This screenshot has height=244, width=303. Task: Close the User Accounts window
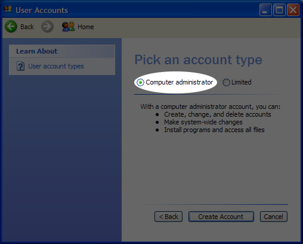coord(293,10)
